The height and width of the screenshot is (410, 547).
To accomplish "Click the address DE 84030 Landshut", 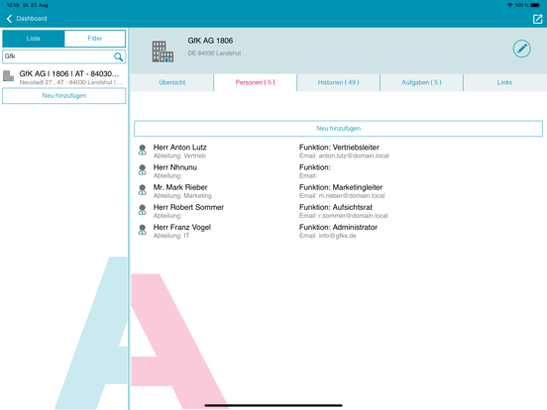I will click(x=214, y=53).
